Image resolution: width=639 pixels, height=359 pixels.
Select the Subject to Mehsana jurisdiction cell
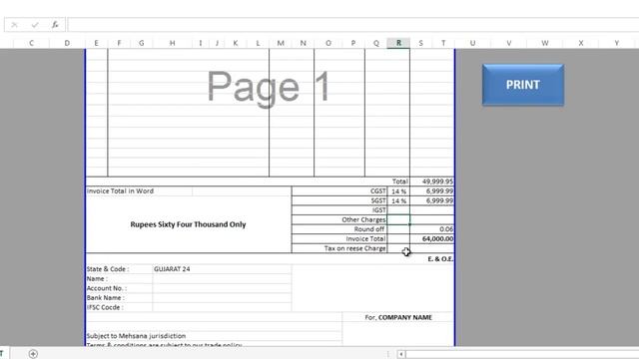(214, 336)
